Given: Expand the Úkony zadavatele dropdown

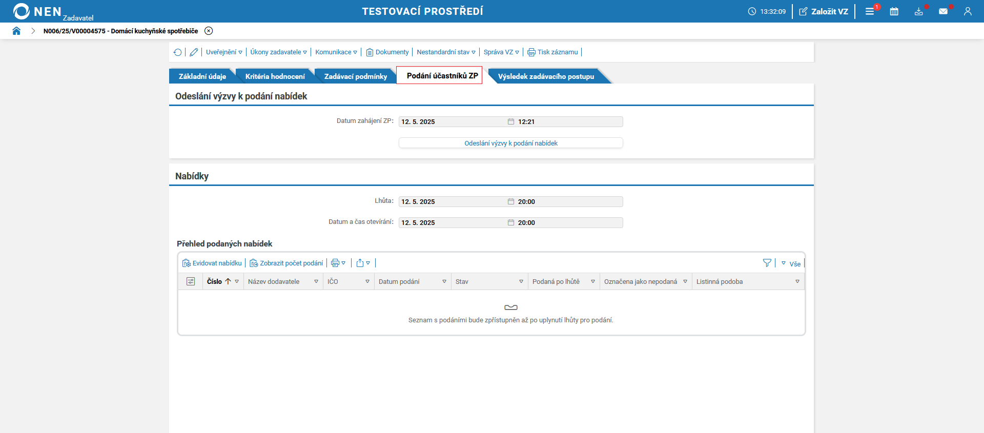Looking at the screenshot, I should pyautogui.click(x=278, y=52).
